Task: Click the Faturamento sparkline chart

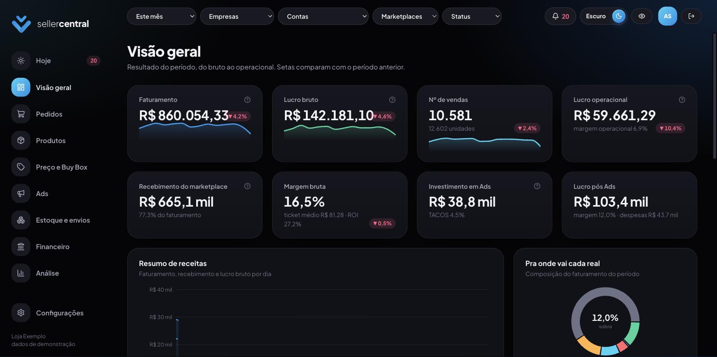Action: pyautogui.click(x=195, y=131)
